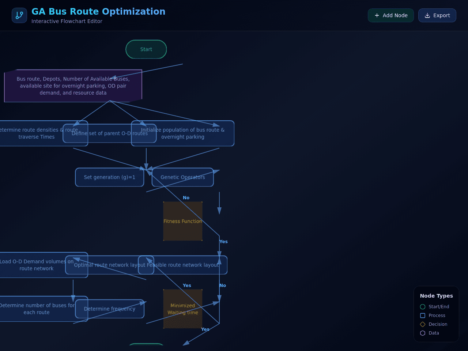Click the No label below Feasible route layout
Screen dimensions: 468x351
click(x=223, y=286)
